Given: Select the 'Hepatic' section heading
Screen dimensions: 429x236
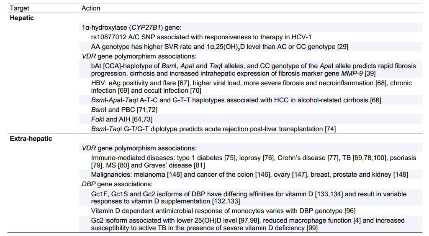Looking at the screenshot, I should 22,18.
